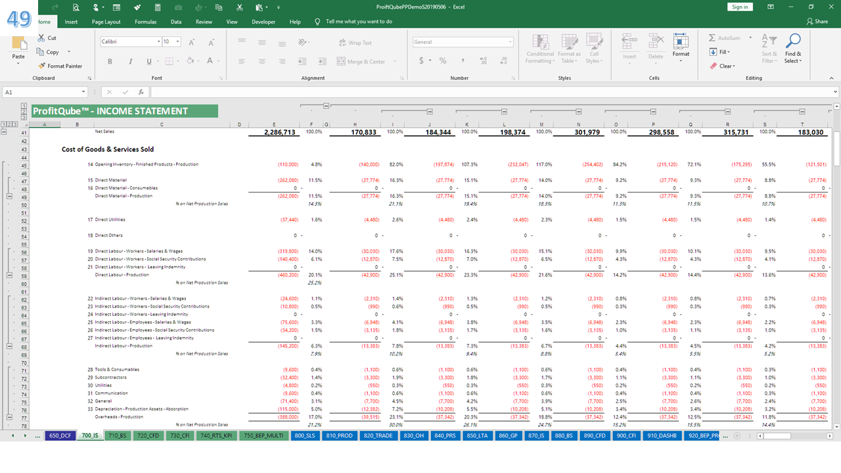Viewport: 841px width, 473px height.
Task: Open the Review ribbon tab
Action: pos(204,22)
